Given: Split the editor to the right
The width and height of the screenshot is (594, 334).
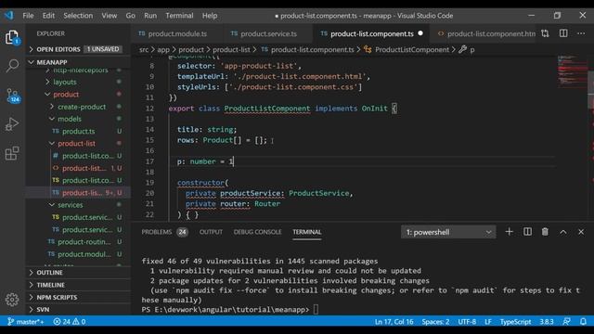Looking at the screenshot, I should coord(563,33).
